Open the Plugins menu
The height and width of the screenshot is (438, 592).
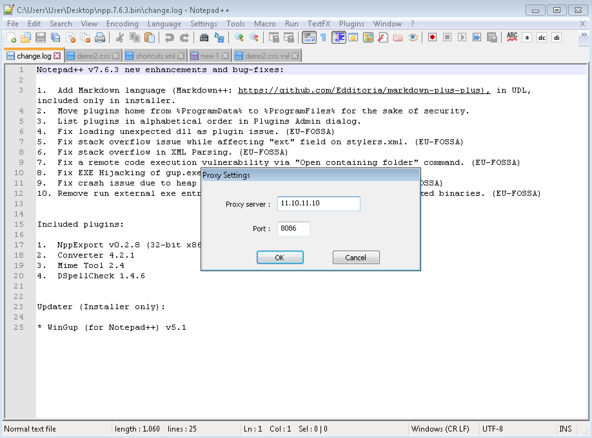point(352,24)
